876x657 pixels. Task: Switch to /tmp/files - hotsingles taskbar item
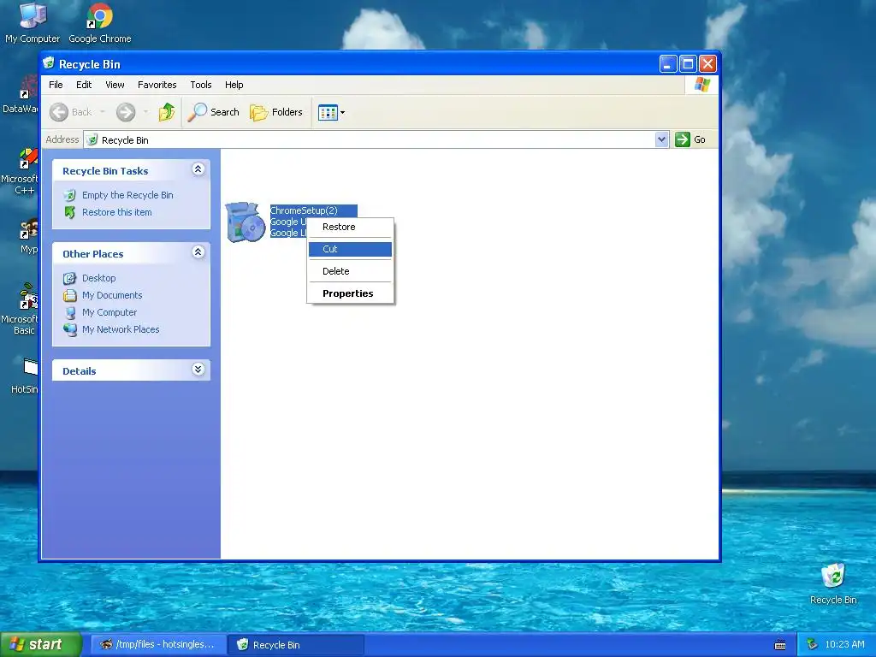157,645
